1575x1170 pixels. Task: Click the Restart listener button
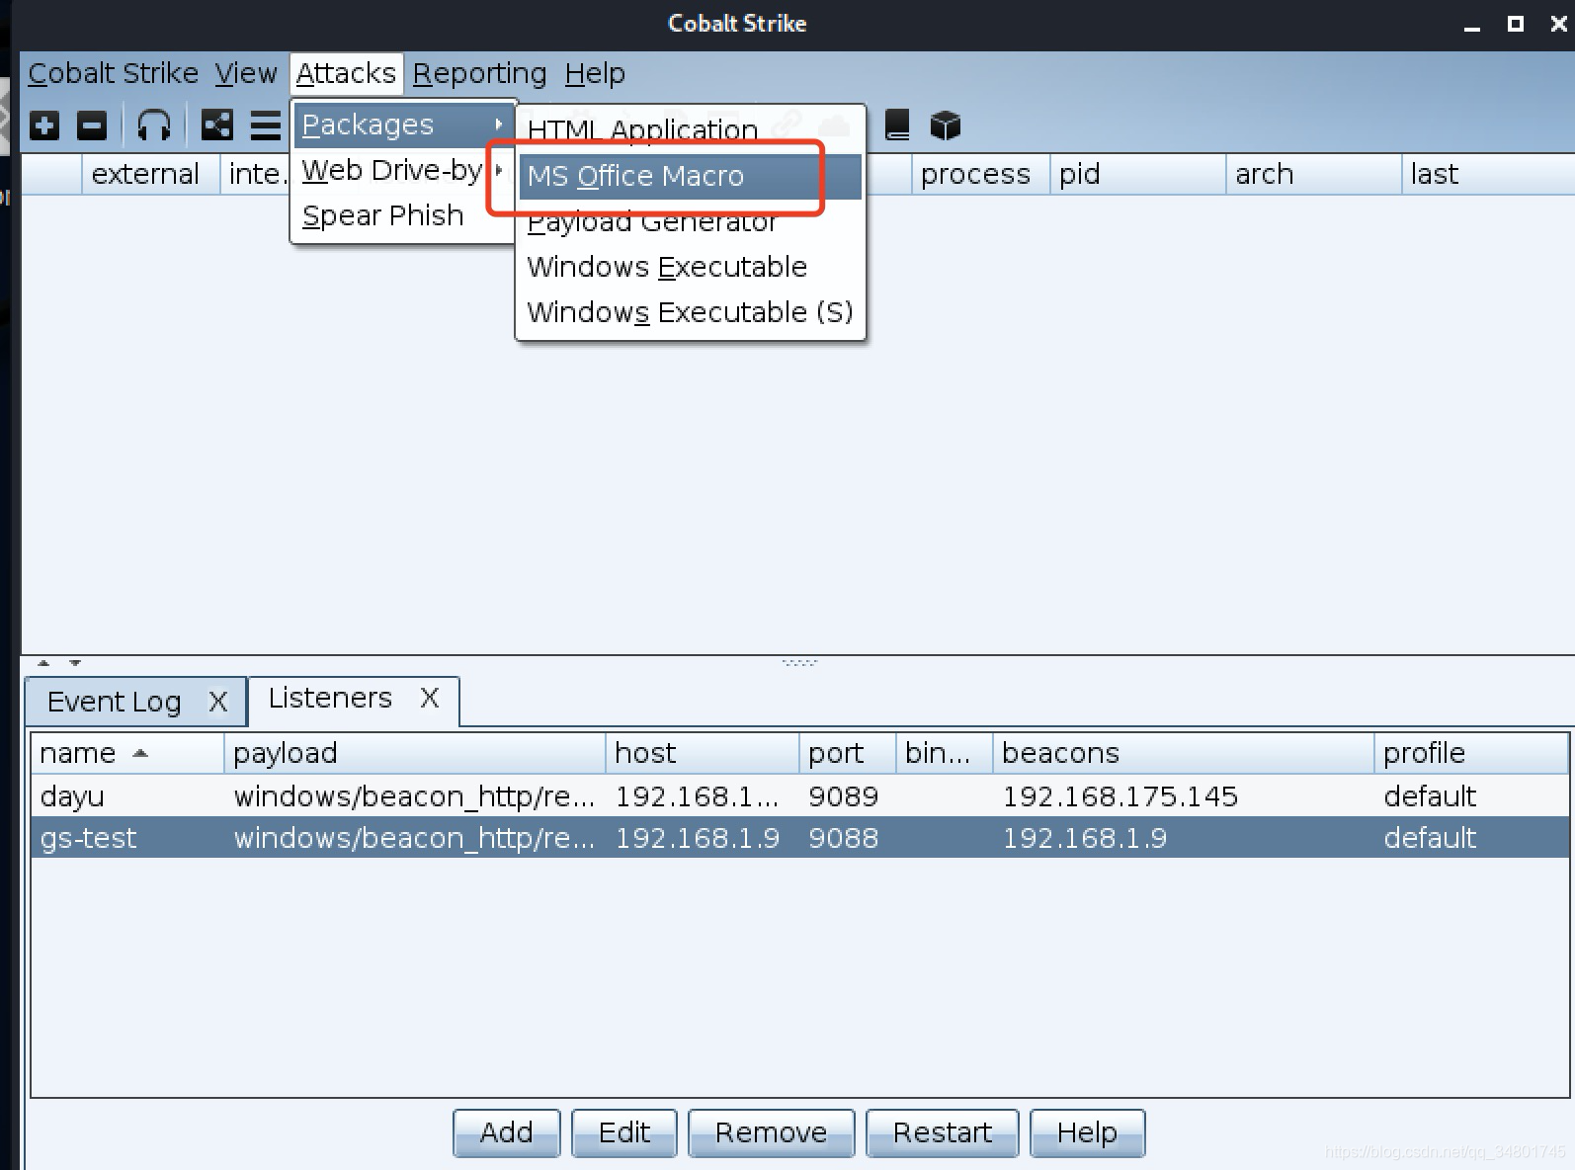[x=942, y=1132]
